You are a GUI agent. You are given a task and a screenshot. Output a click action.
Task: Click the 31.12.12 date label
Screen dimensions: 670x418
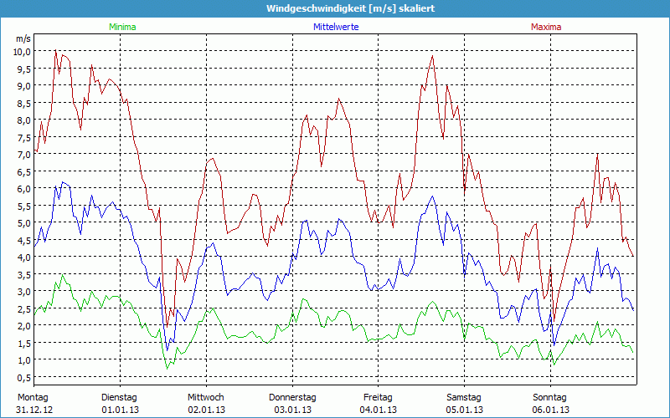click(34, 410)
